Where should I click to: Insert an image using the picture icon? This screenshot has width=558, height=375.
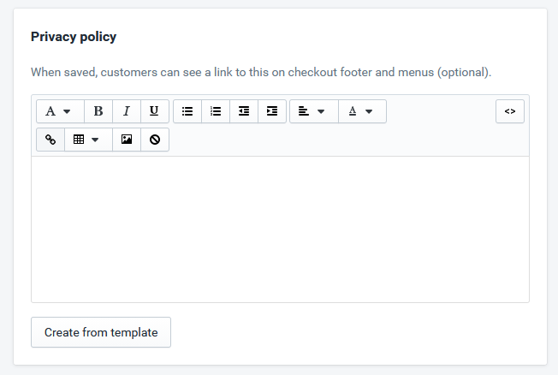pos(127,140)
